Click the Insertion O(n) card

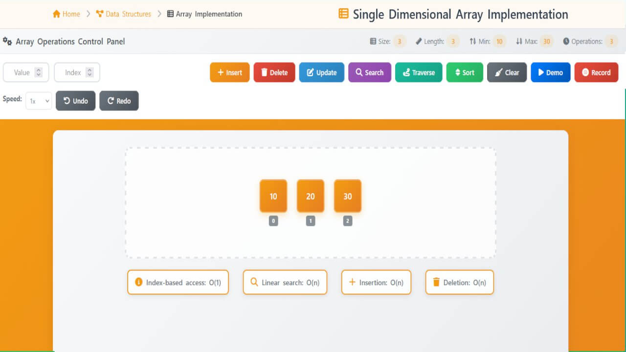376,283
